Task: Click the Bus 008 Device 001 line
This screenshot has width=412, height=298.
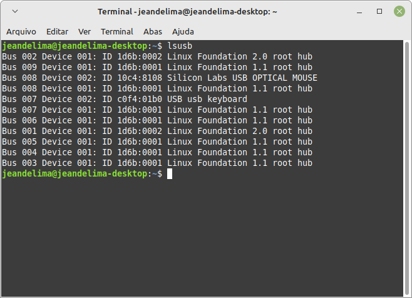Action: point(157,88)
